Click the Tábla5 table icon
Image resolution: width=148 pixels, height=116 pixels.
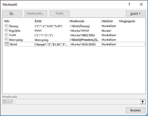pyautogui.click(x=7, y=44)
